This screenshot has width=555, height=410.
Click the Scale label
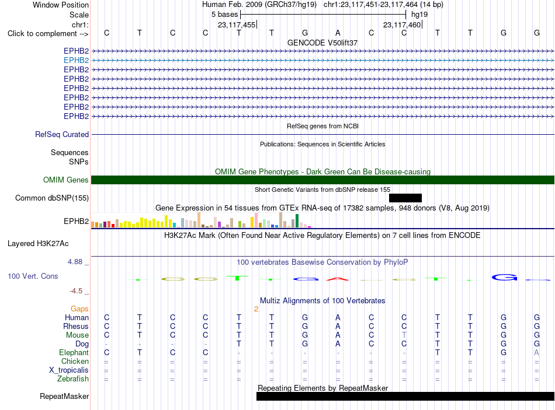tap(79, 15)
